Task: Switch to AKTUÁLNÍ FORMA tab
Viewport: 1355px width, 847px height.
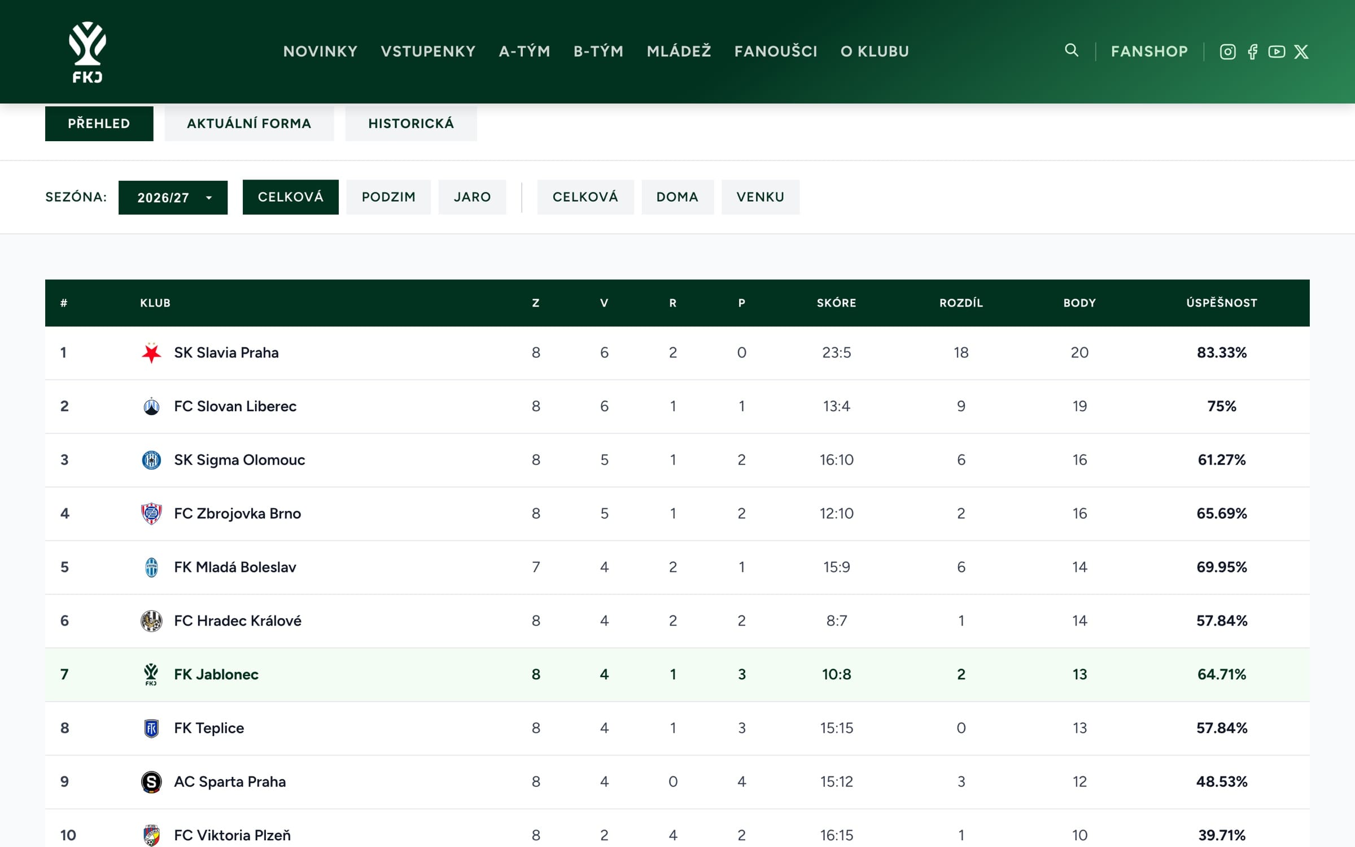Action: click(249, 123)
